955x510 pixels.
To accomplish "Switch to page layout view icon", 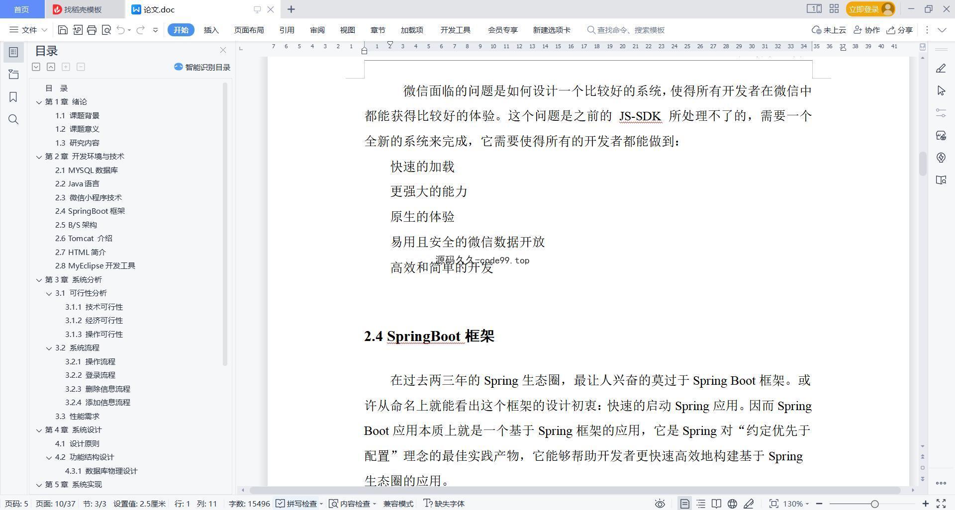I will (684, 504).
